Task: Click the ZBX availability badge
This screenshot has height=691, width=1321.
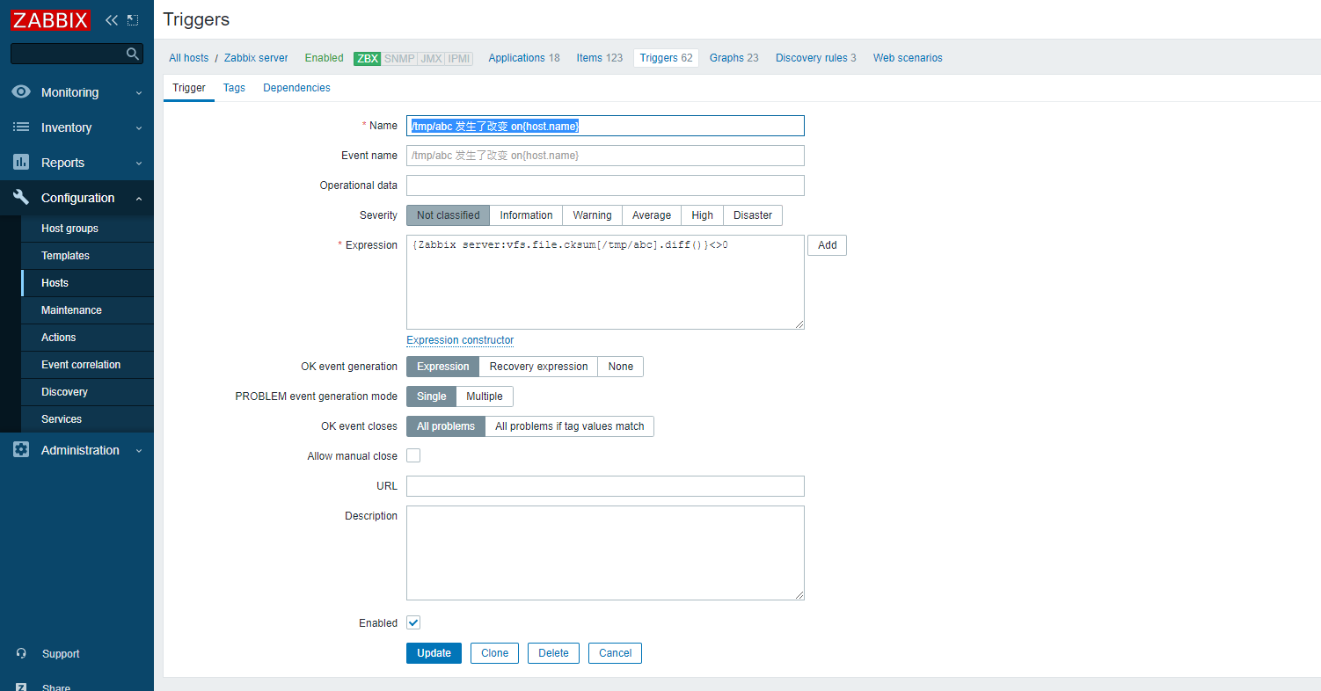Action: [367, 58]
